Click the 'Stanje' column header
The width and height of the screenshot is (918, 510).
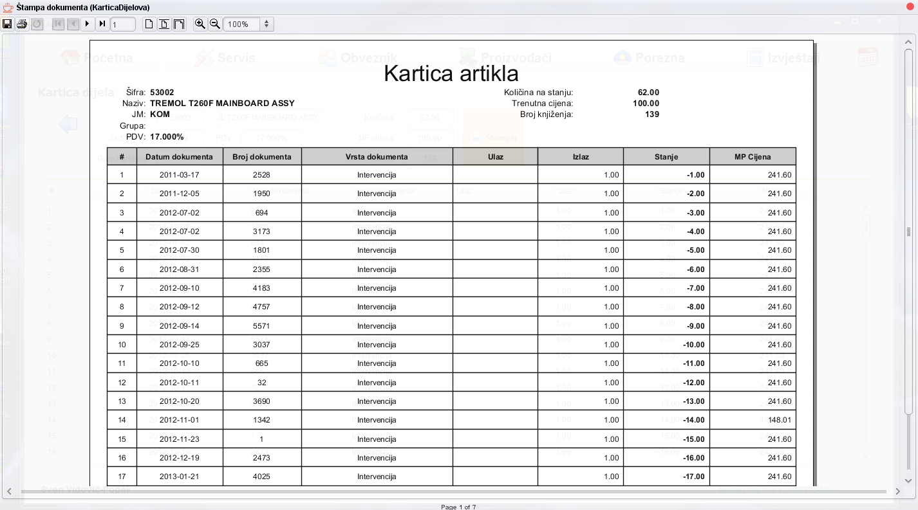666,156
